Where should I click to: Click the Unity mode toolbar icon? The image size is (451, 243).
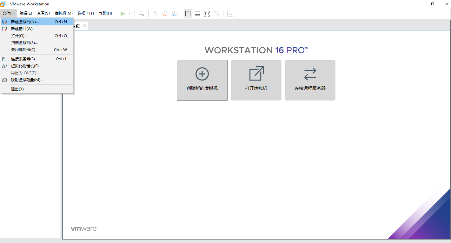(216, 14)
